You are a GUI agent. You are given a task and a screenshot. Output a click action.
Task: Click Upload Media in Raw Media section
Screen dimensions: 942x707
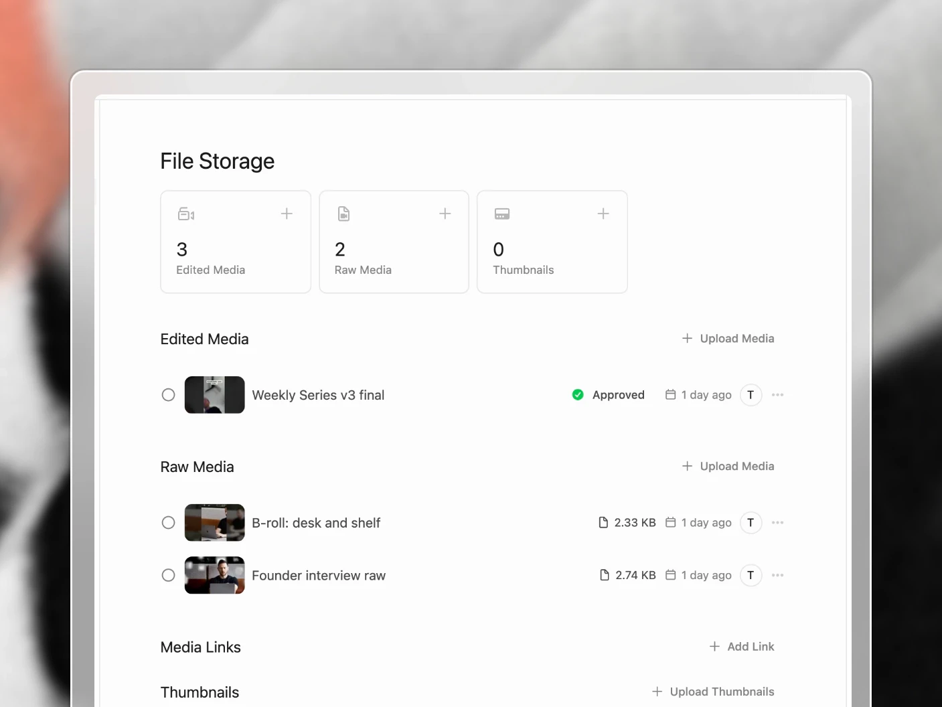point(728,467)
